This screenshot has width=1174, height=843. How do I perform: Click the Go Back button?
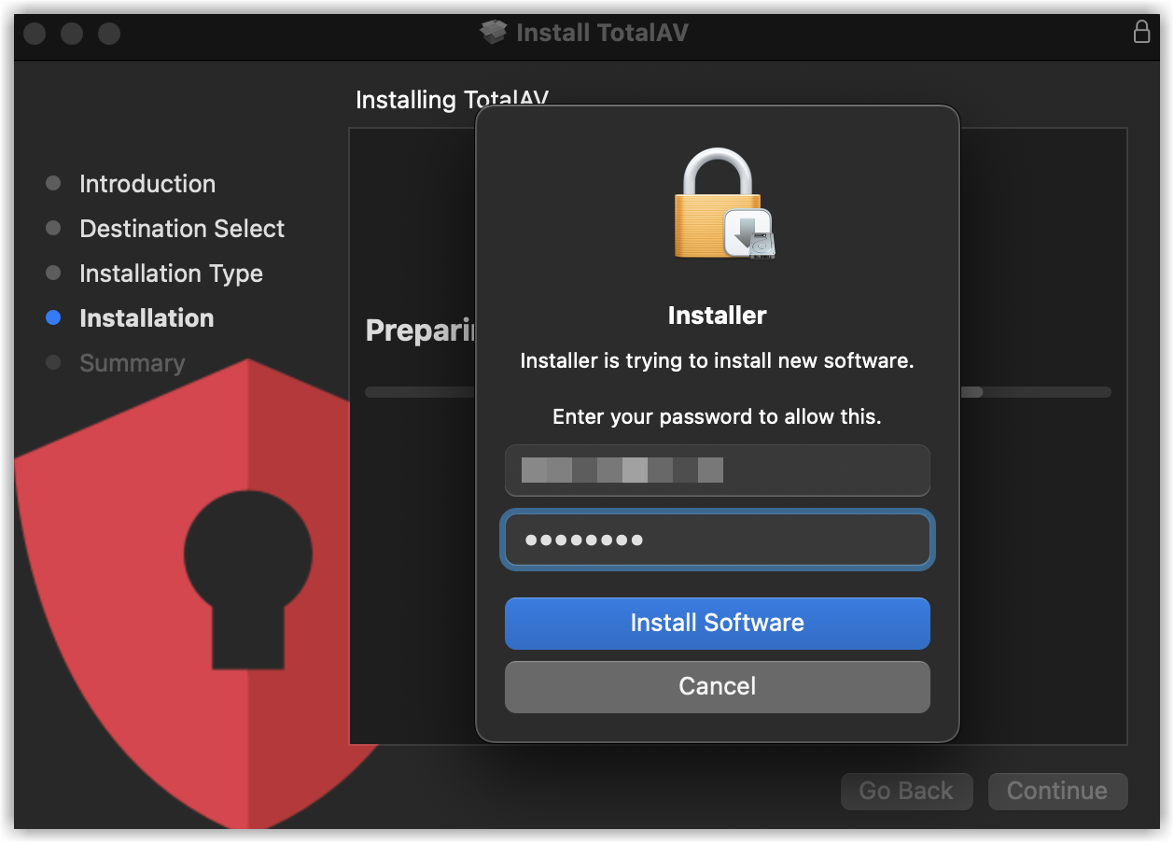(906, 792)
